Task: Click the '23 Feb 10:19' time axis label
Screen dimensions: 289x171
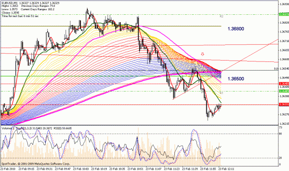Action: coord(99,169)
